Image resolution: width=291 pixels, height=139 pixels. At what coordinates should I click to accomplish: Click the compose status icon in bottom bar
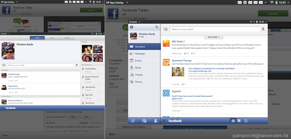click(x=133, y=121)
